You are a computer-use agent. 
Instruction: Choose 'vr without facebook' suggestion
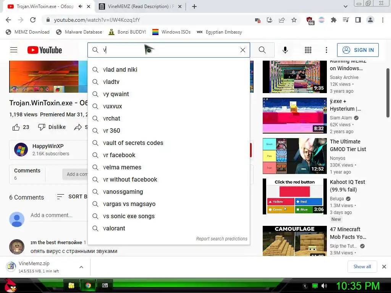pyautogui.click(x=169, y=179)
